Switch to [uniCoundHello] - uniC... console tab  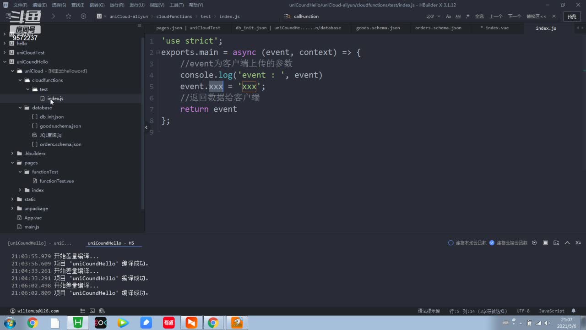[x=40, y=243]
